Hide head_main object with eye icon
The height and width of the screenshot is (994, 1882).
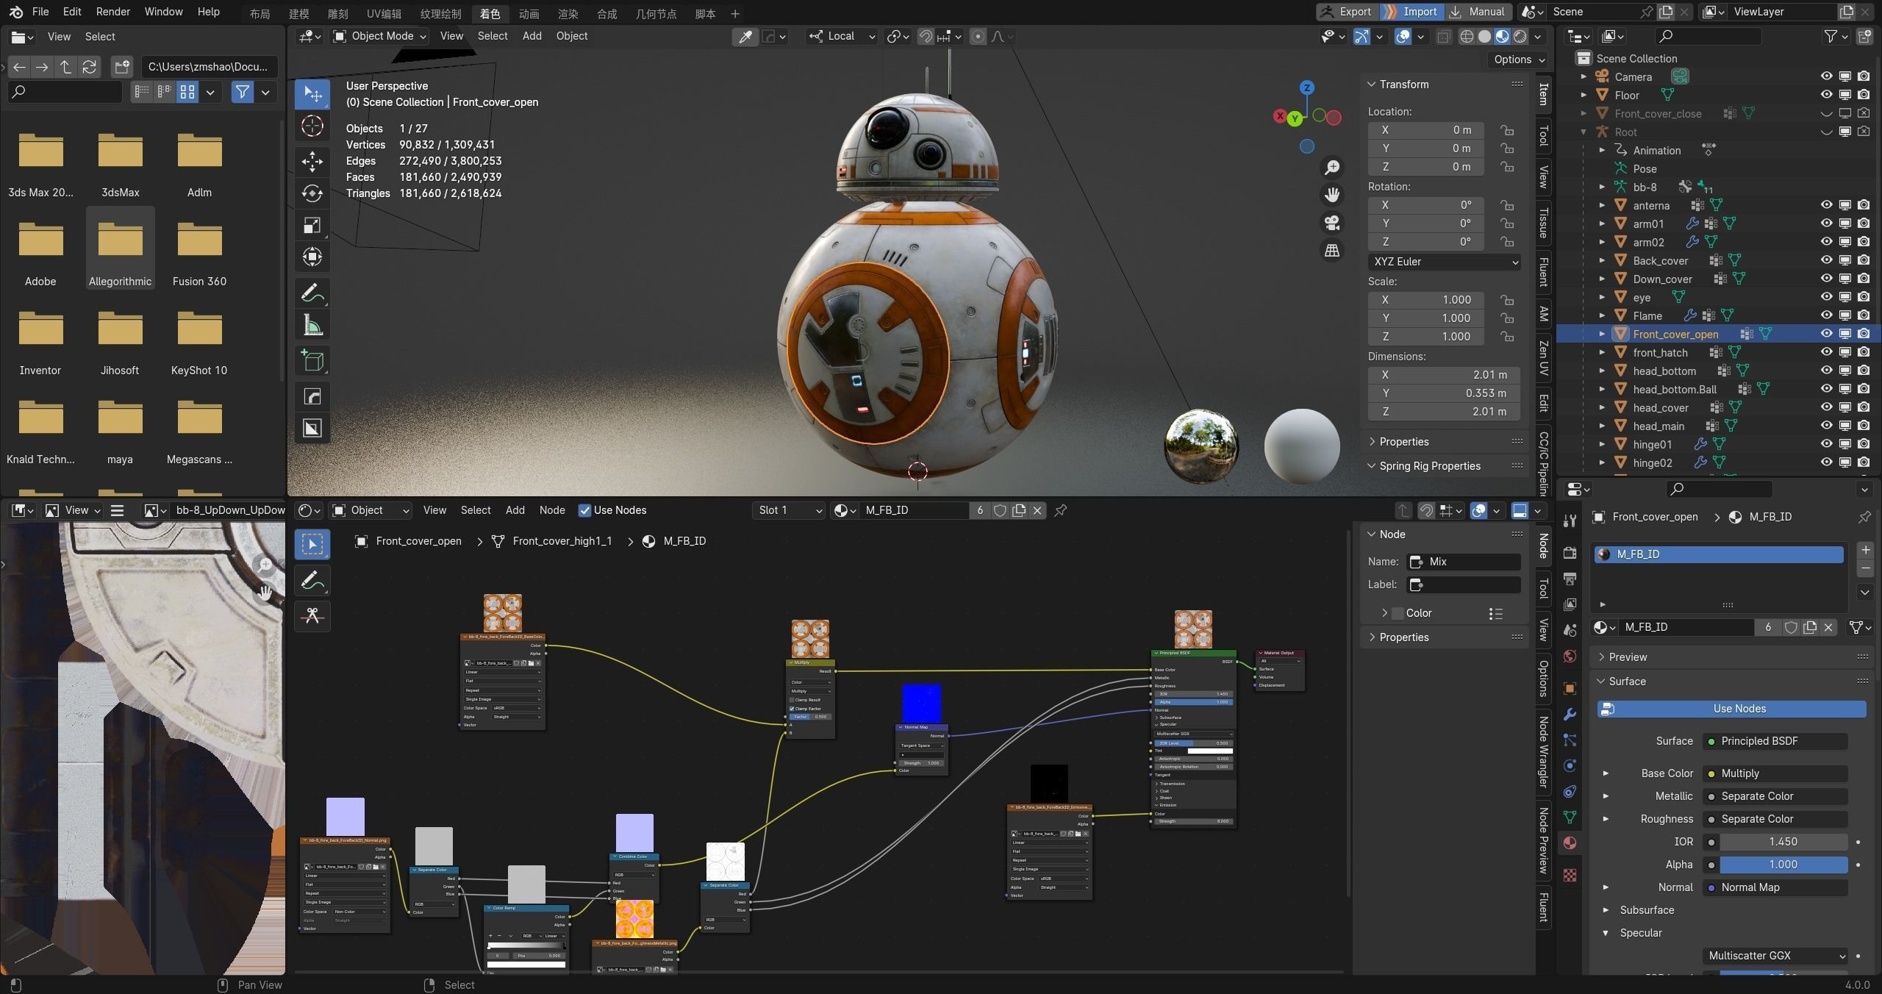pos(1826,426)
